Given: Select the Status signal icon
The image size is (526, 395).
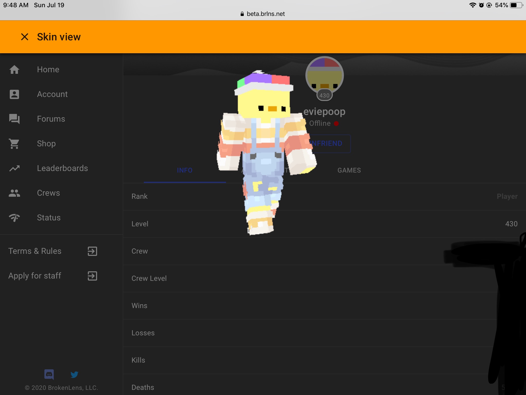Looking at the screenshot, I should 14,218.
